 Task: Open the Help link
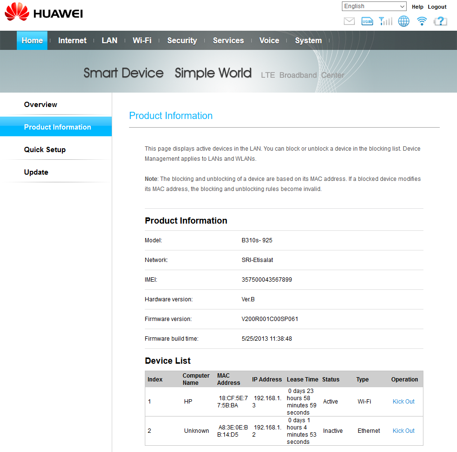pyautogui.click(x=417, y=7)
